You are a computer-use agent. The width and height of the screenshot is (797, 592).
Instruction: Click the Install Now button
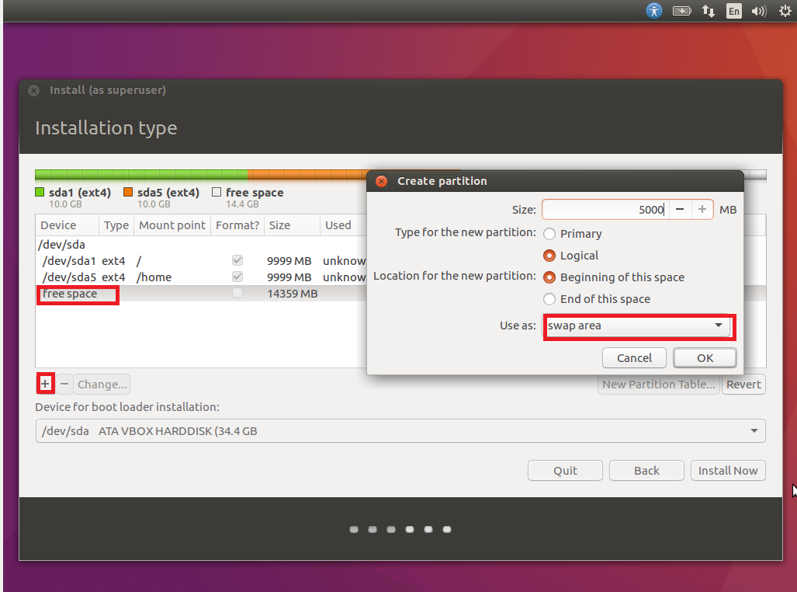[727, 471]
